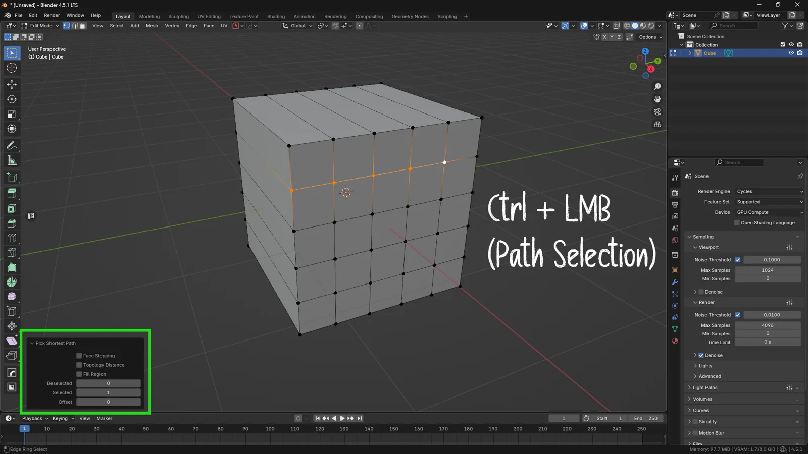Image resolution: width=808 pixels, height=454 pixels.
Task: Select the Rotate tool
Action: point(12,99)
